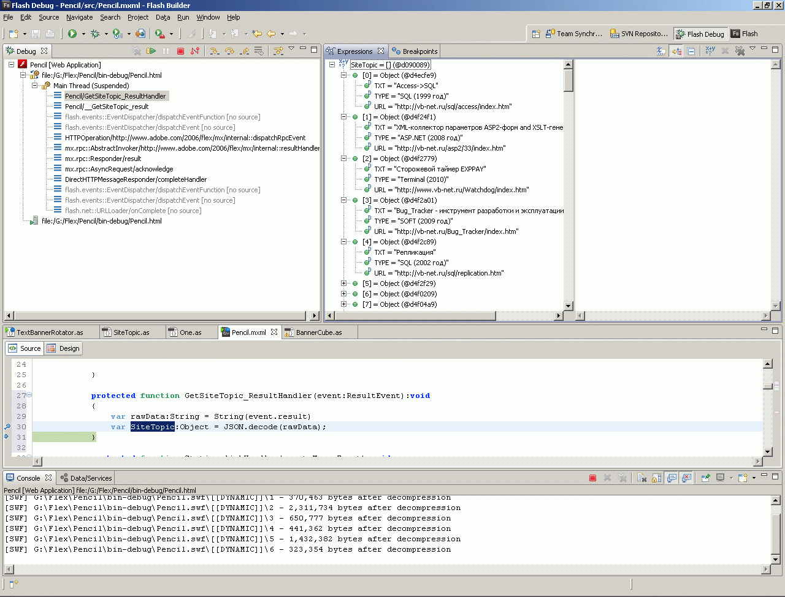
Task: Click the Export Release Build icon
Action: point(140,34)
